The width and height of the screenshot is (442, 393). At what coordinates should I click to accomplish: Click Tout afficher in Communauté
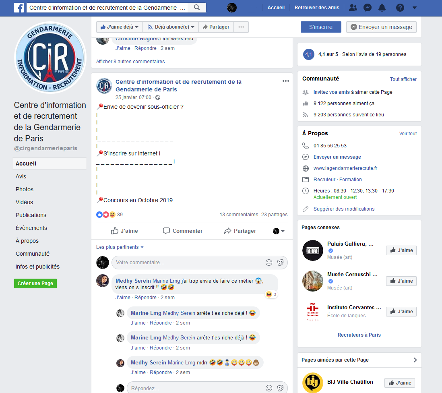pyautogui.click(x=403, y=79)
